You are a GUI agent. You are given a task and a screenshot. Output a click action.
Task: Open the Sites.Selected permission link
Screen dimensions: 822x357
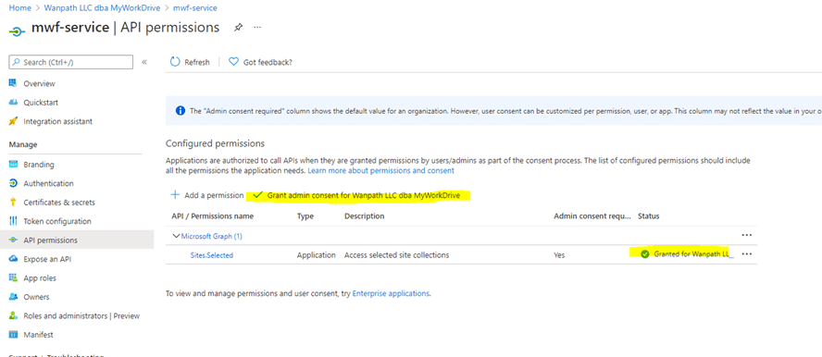click(x=212, y=255)
